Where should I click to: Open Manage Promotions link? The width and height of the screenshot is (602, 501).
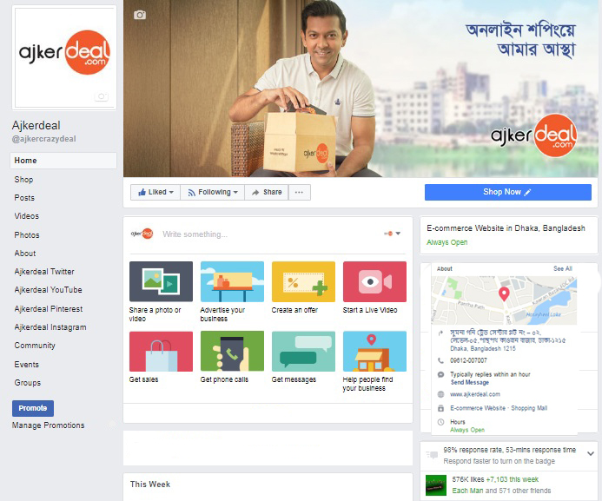click(48, 425)
